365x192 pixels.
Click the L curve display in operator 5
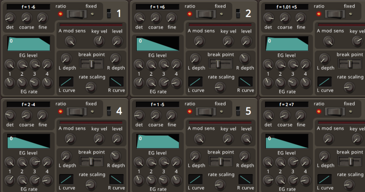(196, 179)
